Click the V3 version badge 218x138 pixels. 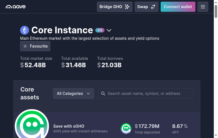(100, 30)
